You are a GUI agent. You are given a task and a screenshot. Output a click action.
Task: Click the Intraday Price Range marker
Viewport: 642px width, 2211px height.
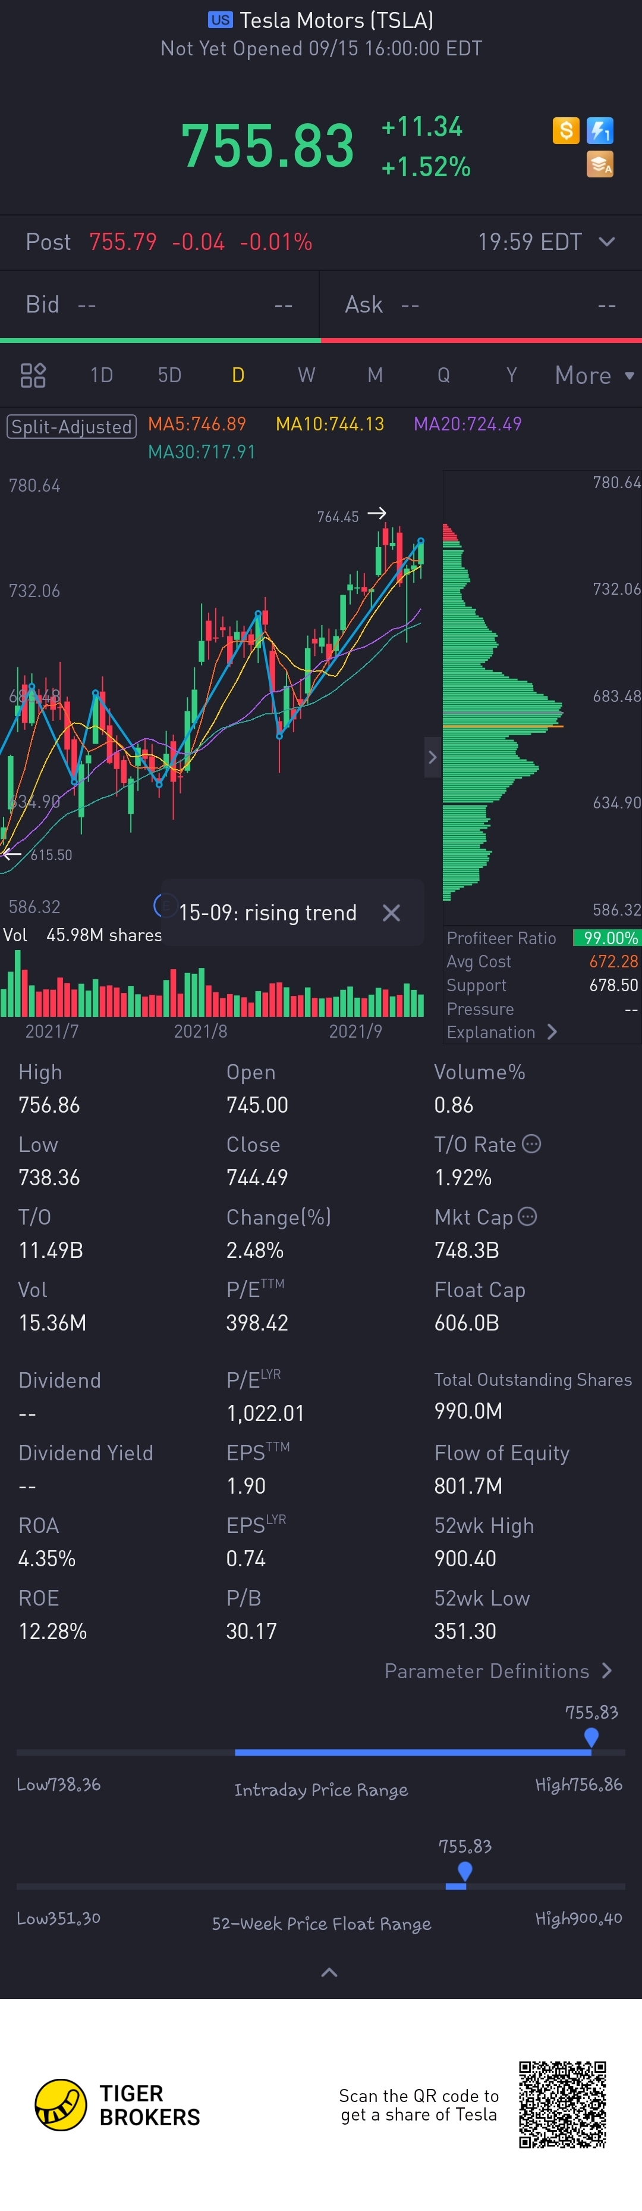point(590,1737)
